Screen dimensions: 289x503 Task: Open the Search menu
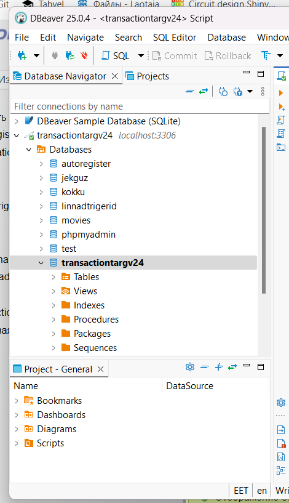[x=129, y=38]
